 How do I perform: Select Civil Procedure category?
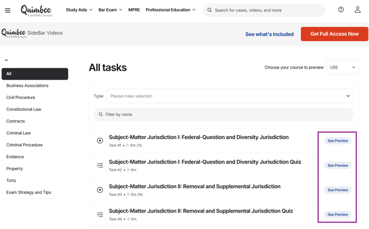click(21, 97)
